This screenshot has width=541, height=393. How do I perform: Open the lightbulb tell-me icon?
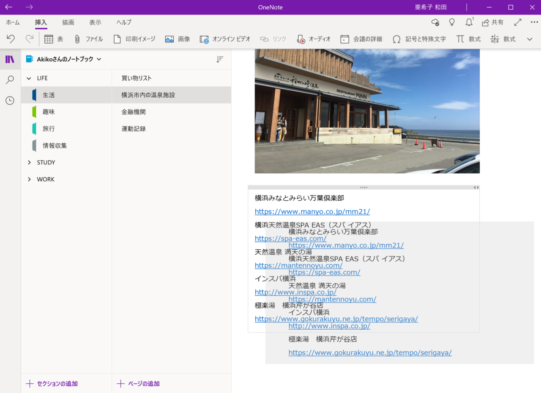coord(452,22)
